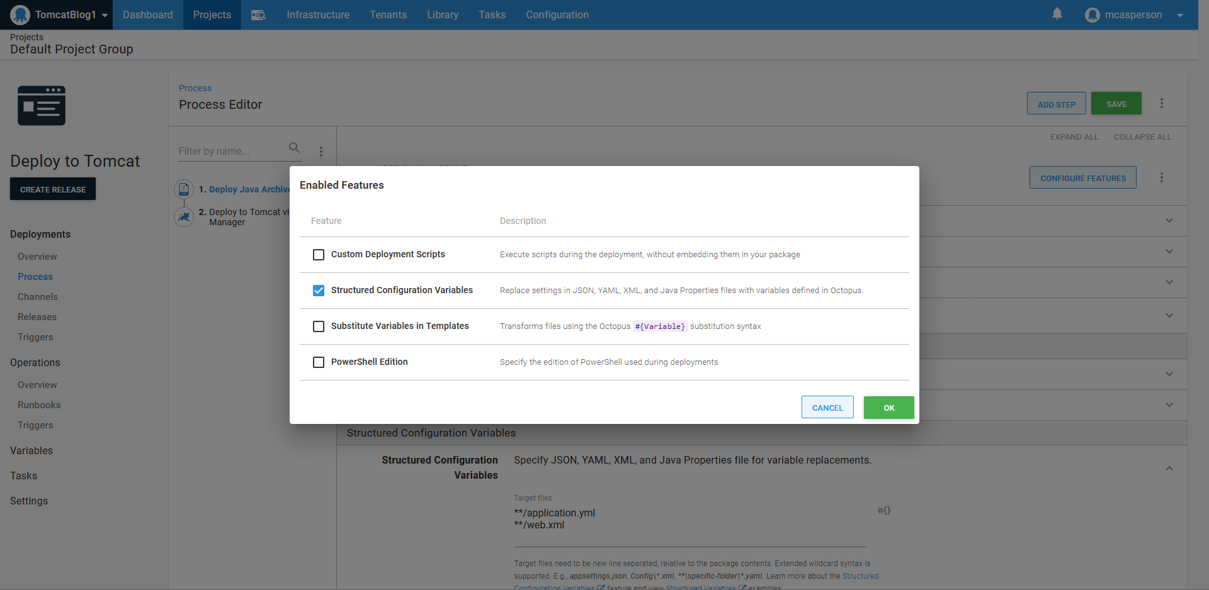This screenshot has width=1209, height=590.
Task: Open overflow menu next to Save button
Action: tap(1162, 104)
